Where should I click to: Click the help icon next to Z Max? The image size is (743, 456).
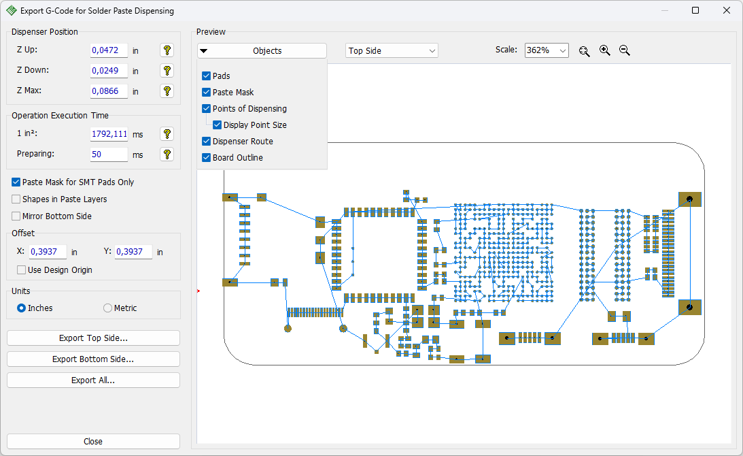click(x=167, y=91)
